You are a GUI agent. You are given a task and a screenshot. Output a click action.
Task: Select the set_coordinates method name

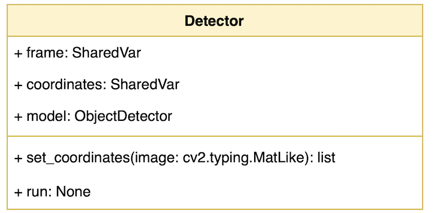[78, 158]
